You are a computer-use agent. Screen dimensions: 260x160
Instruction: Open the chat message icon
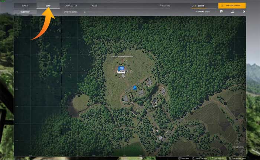click(x=221, y=12)
